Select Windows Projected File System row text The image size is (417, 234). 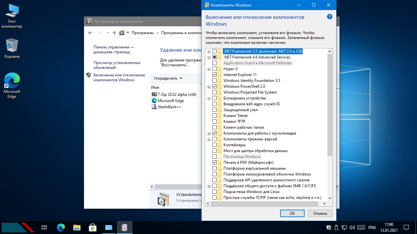point(250,92)
